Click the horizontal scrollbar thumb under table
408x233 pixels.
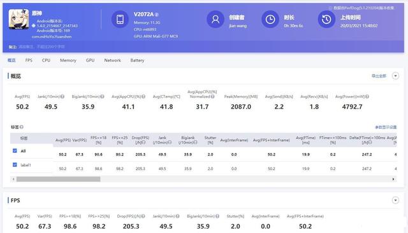tap(58, 179)
